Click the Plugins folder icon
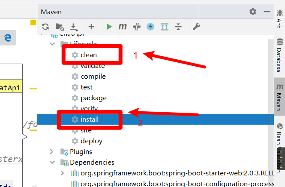Image resolution: width=285 pixels, height=187 pixels. coord(64,152)
